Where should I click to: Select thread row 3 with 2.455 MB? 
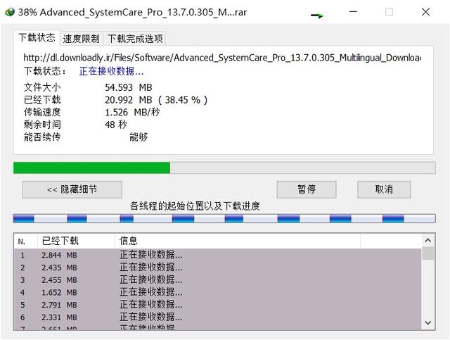click(x=217, y=280)
